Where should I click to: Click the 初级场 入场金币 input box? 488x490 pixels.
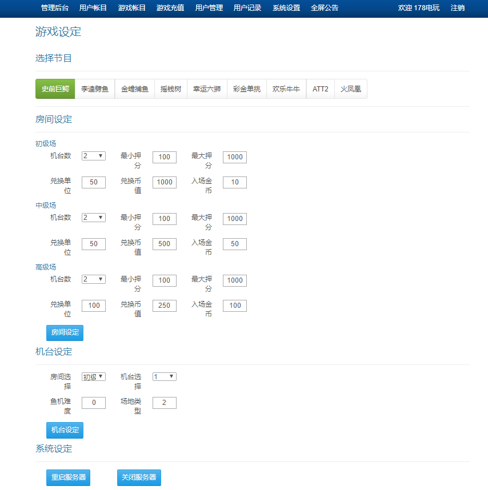point(235,182)
